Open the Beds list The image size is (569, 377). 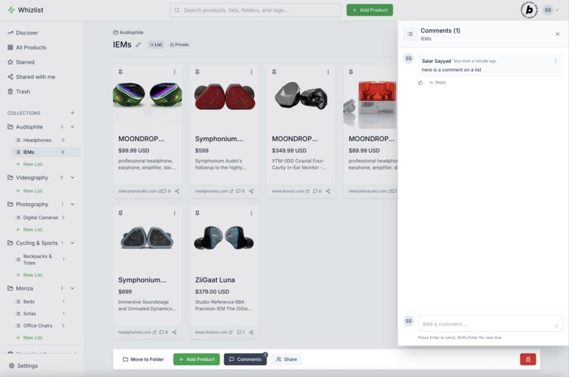pos(46,301)
